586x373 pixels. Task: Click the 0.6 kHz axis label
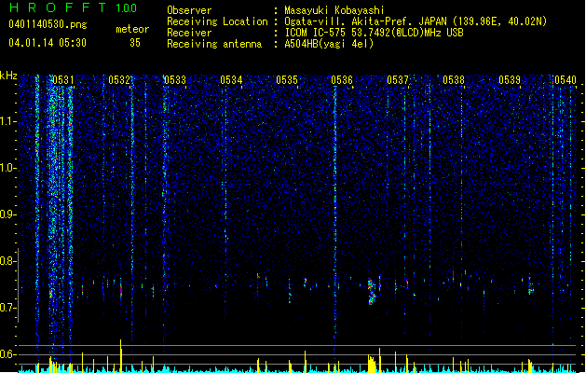7,354
